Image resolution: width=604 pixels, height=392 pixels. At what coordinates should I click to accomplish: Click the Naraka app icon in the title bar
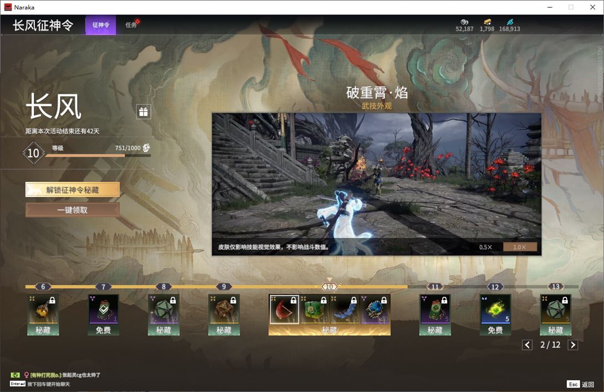[8, 7]
